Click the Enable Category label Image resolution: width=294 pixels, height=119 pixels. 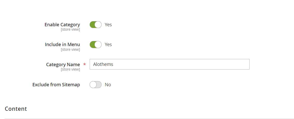pos(62,25)
